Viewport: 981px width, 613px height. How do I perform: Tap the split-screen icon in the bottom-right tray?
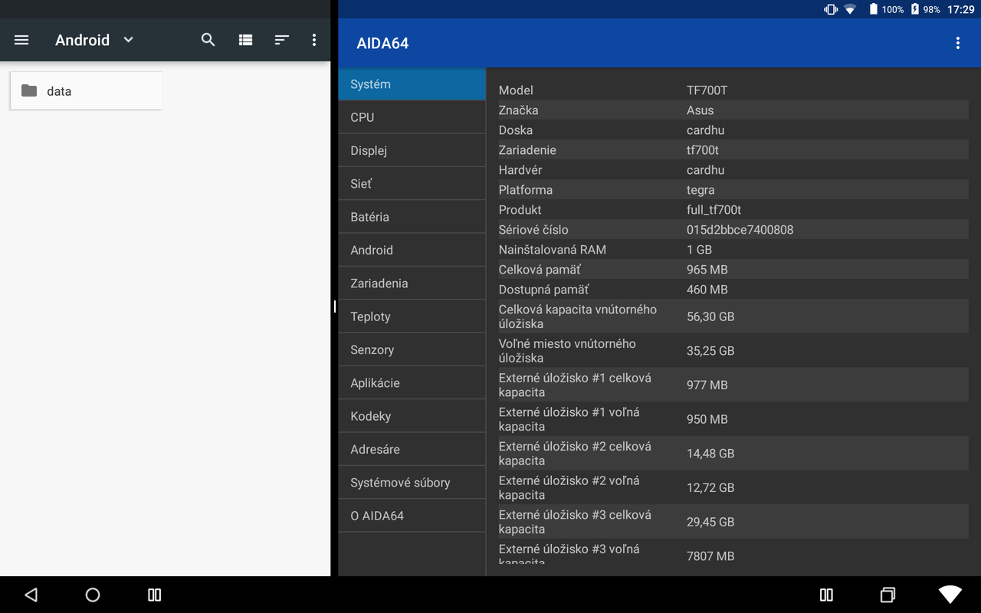click(x=826, y=595)
